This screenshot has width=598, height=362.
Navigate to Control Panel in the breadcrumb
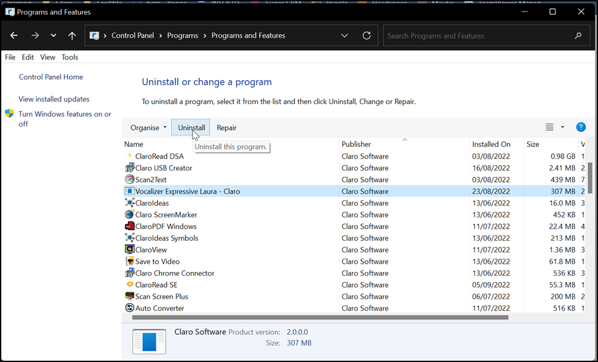coord(133,36)
